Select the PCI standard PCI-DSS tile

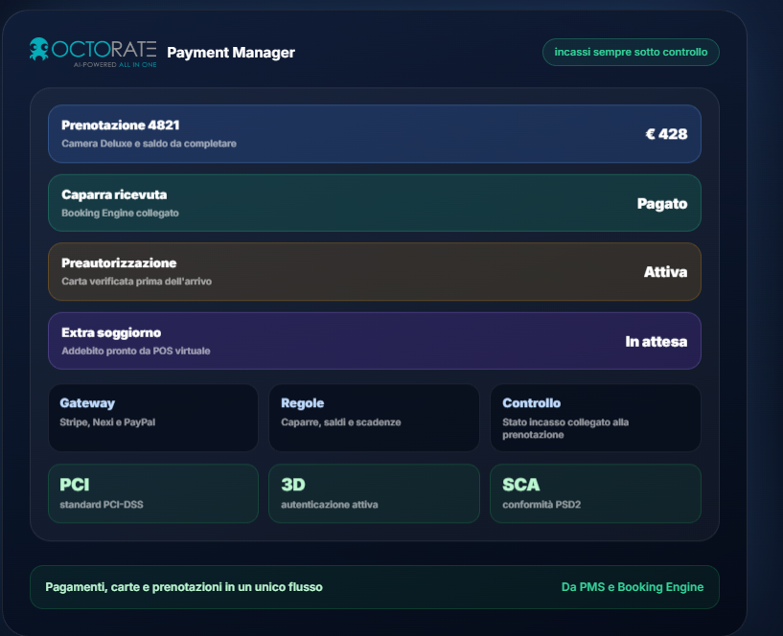point(153,493)
